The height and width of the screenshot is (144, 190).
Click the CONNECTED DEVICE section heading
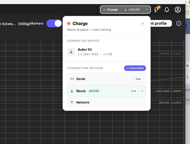(83, 41)
